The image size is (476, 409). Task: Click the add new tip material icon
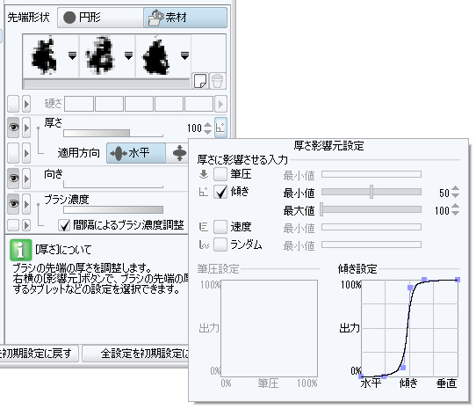[200, 81]
